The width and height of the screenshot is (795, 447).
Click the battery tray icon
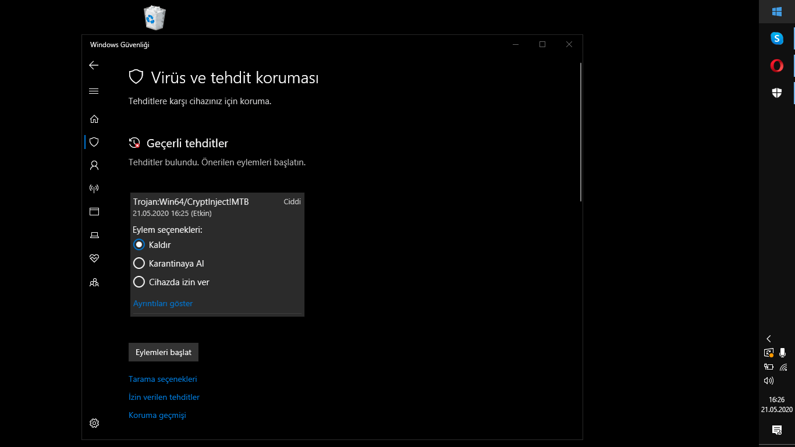coord(769,367)
